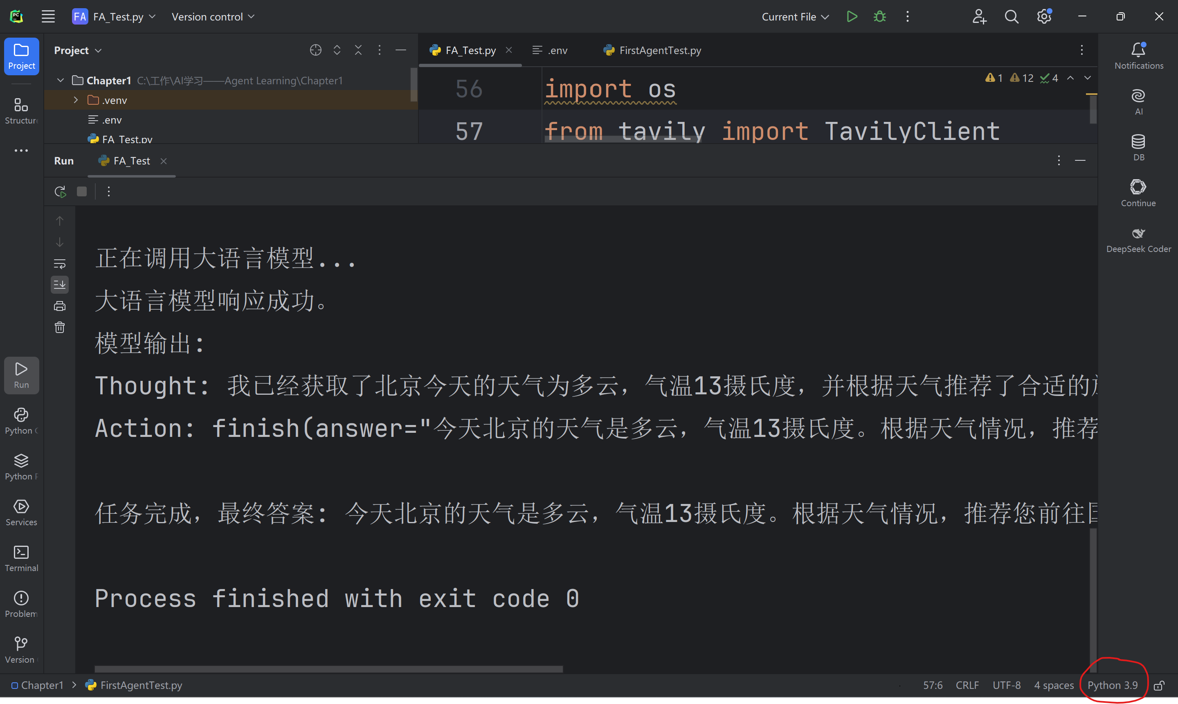Toggle scroll to end of console output

(x=60, y=285)
